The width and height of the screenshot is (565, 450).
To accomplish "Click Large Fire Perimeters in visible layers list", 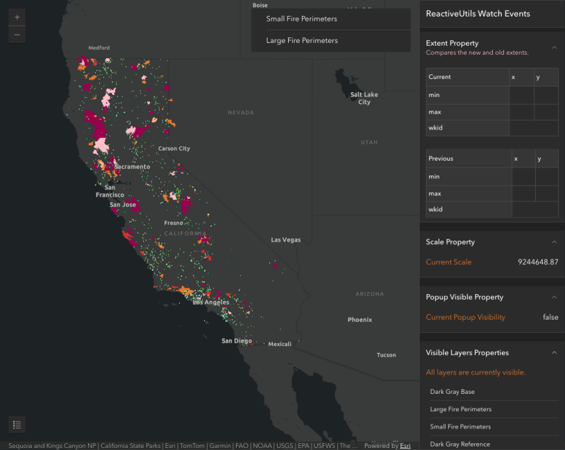I will point(460,409).
